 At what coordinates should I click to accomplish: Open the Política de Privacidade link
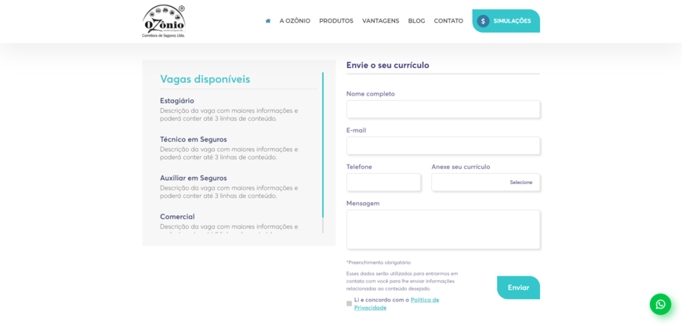[423, 300]
